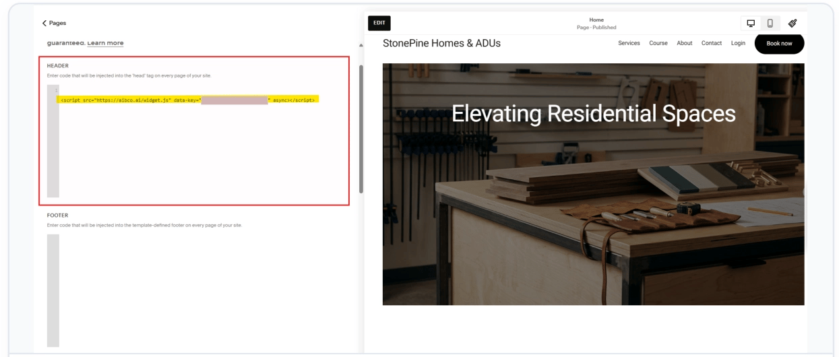Click the EDIT button in the preview
The height and width of the screenshot is (357, 839).
click(x=379, y=23)
